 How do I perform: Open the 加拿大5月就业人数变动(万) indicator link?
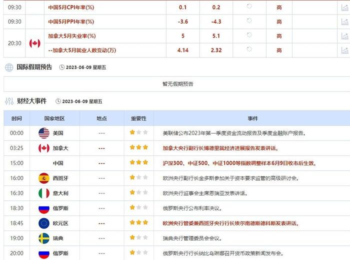(x=82, y=50)
